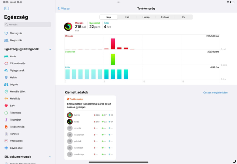Screen dimensions: 237x164
Task: Tap the 10:36 clock in status bar
Action: click(x=6, y=2)
